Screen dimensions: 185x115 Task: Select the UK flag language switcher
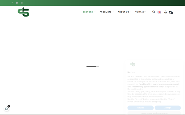point(159,12)
